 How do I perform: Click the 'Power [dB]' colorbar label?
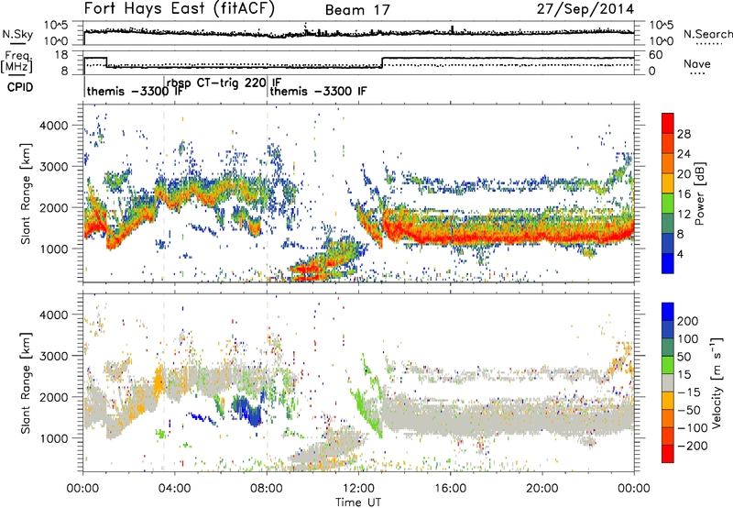pos(700,193)
